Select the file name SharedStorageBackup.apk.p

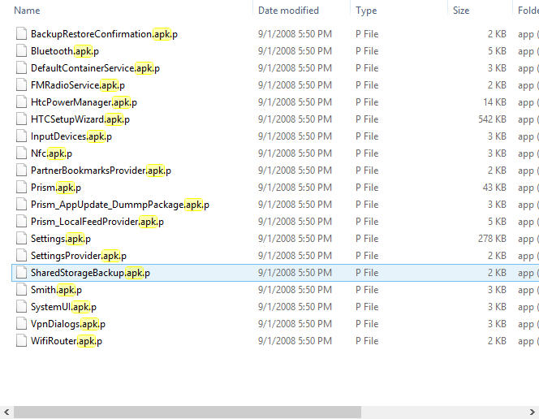click(x=90, y=273)
